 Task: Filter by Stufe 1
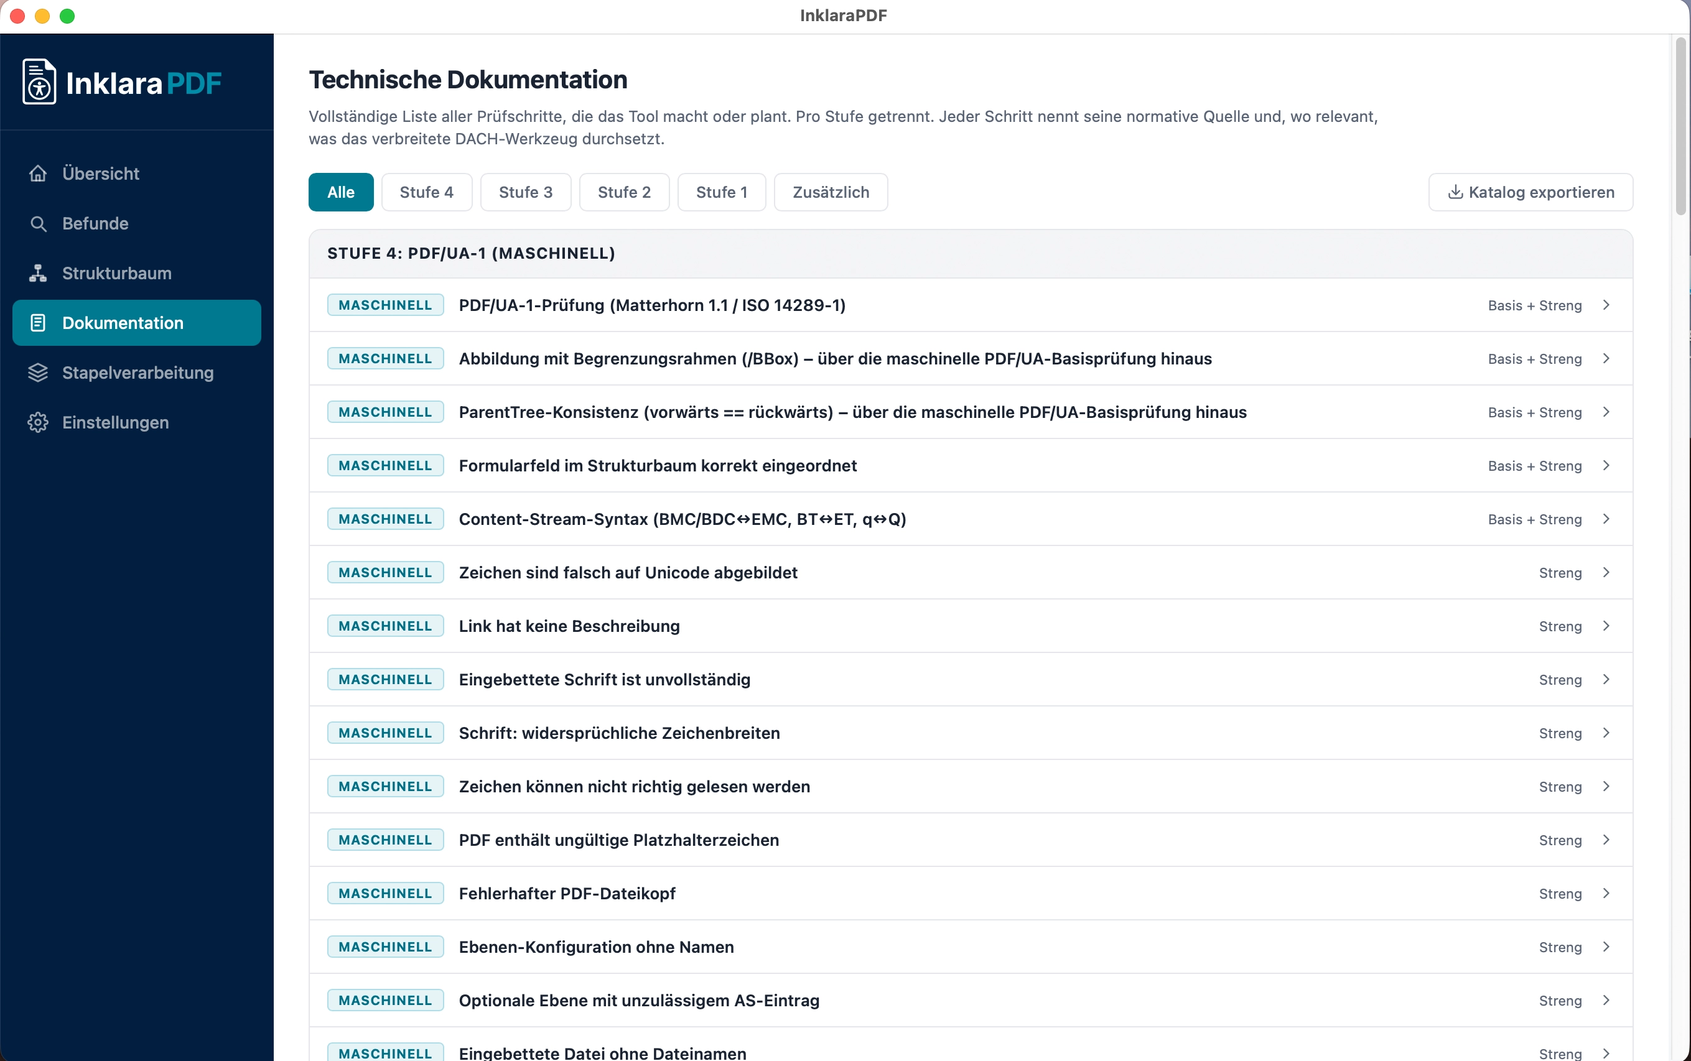pos(722,192)
